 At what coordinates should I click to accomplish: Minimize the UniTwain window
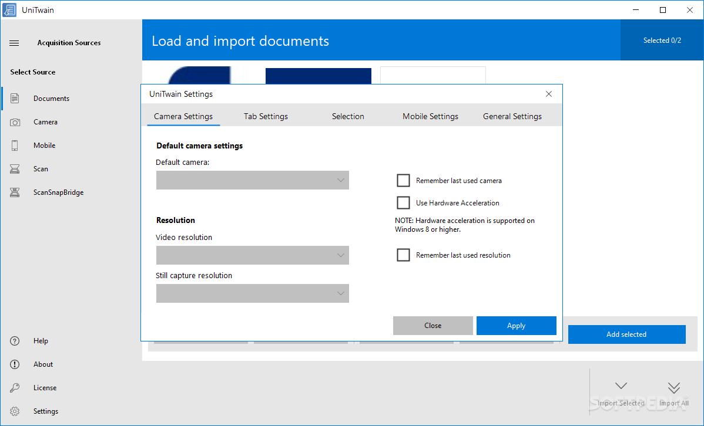[636, 10]
